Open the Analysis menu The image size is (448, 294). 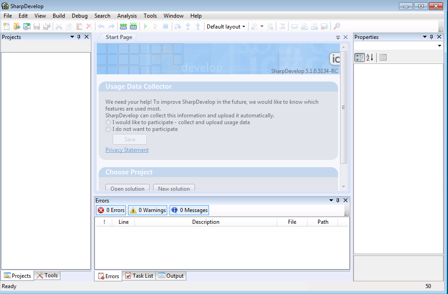(x=127, y=16)
